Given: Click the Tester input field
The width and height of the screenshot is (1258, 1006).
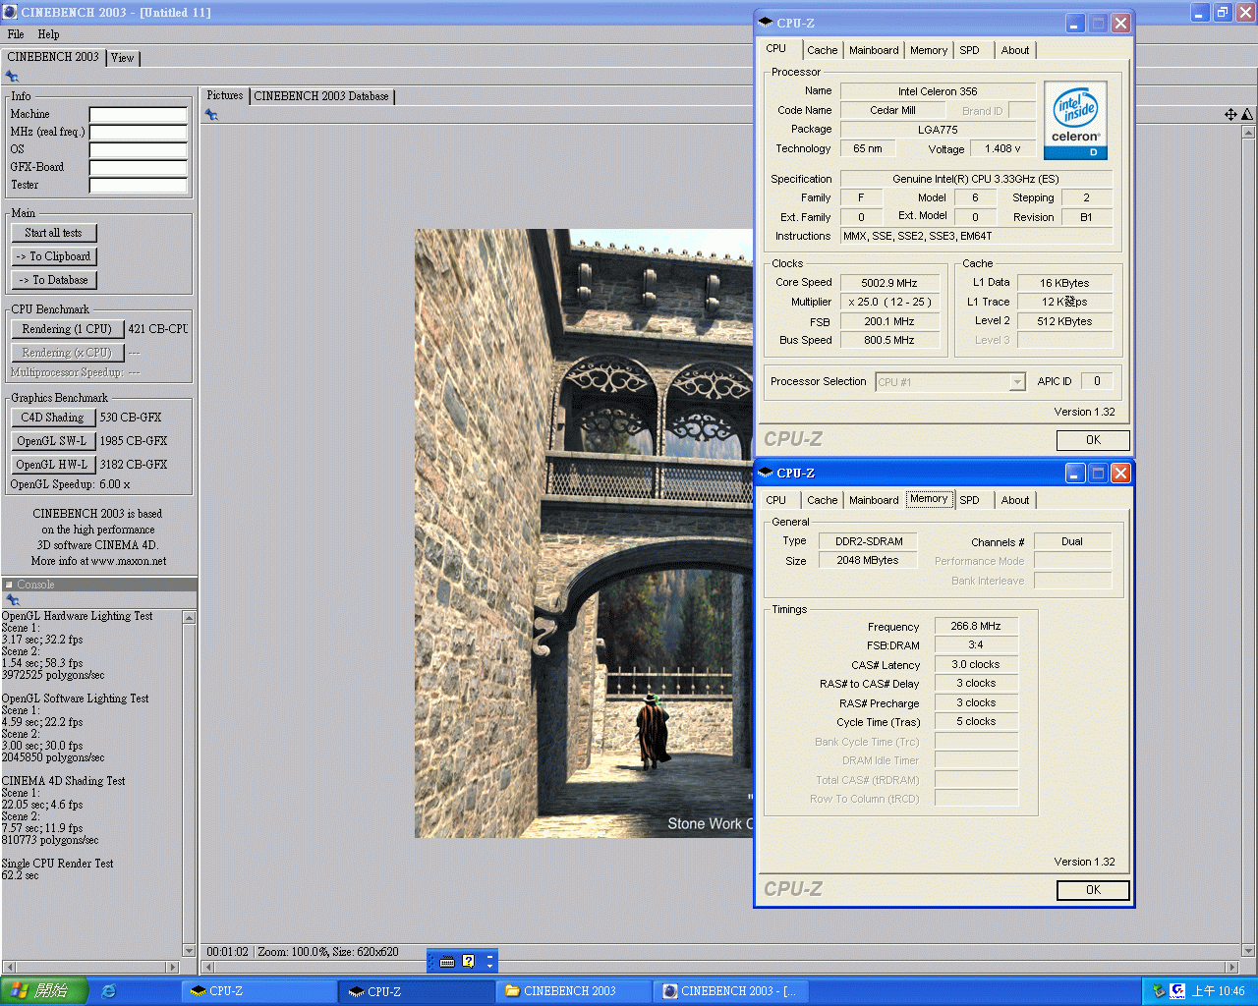Looking at the screenshot, I should [138, 186].
